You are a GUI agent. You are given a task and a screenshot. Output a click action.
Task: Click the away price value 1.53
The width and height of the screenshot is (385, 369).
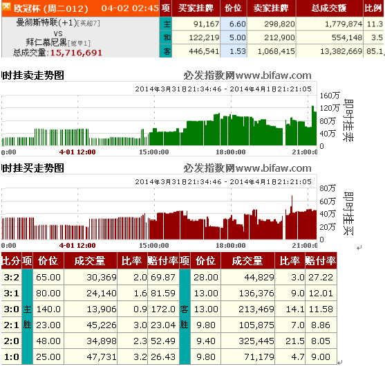pyautogui.click(x=238, y=51)
